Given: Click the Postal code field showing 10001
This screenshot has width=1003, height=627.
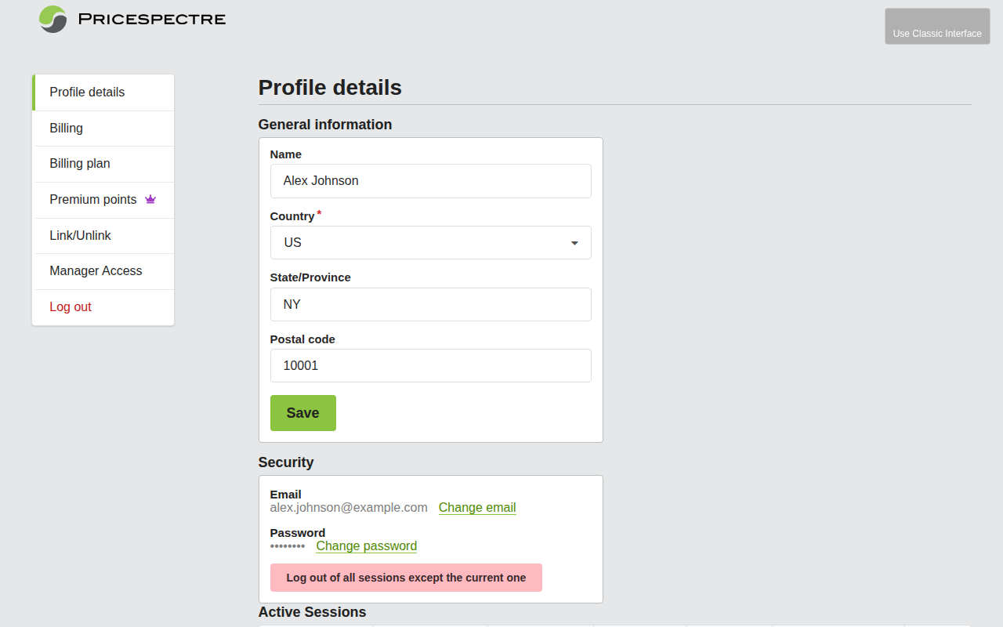Looking at the screenshot, I should tap(430, 365).
